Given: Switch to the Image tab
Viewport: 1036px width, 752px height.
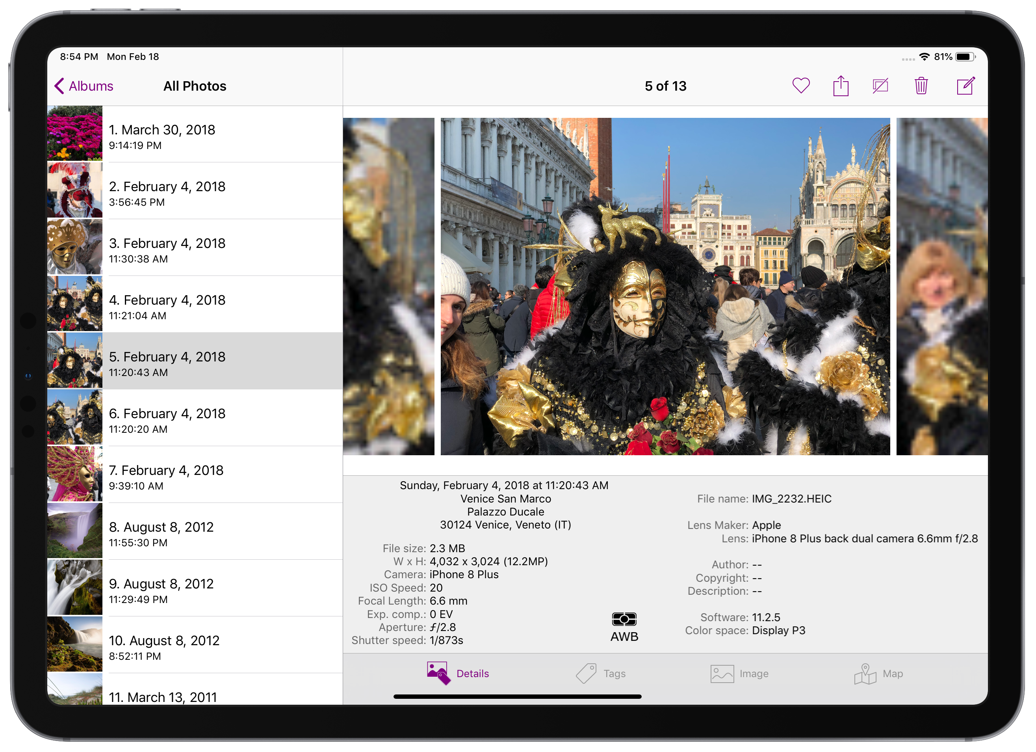Looking at the screenshot, I should click(739, 674).
